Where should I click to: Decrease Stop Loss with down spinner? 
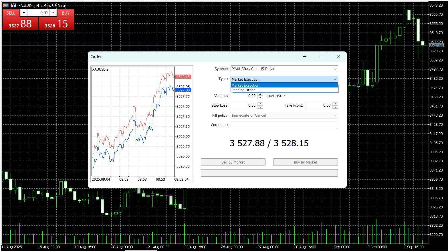(x=260, y=107)
